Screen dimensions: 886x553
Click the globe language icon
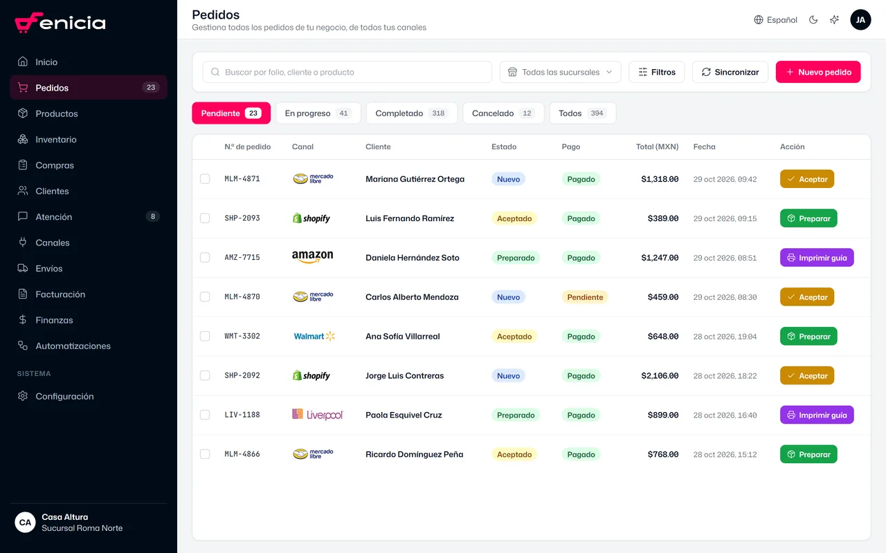pos(759,20)
